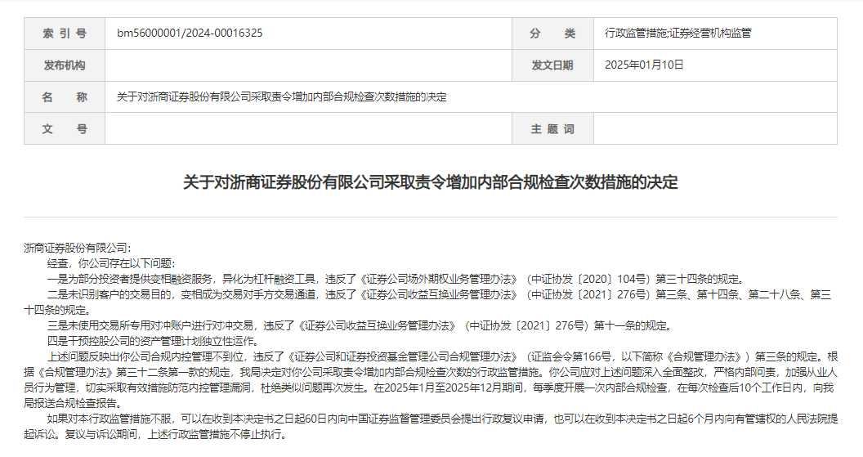This screenshot has width=863, height=457.
Task: Click the line 四是干预控股公司的资产管理计划独立性运作
Action: [152, 341]
